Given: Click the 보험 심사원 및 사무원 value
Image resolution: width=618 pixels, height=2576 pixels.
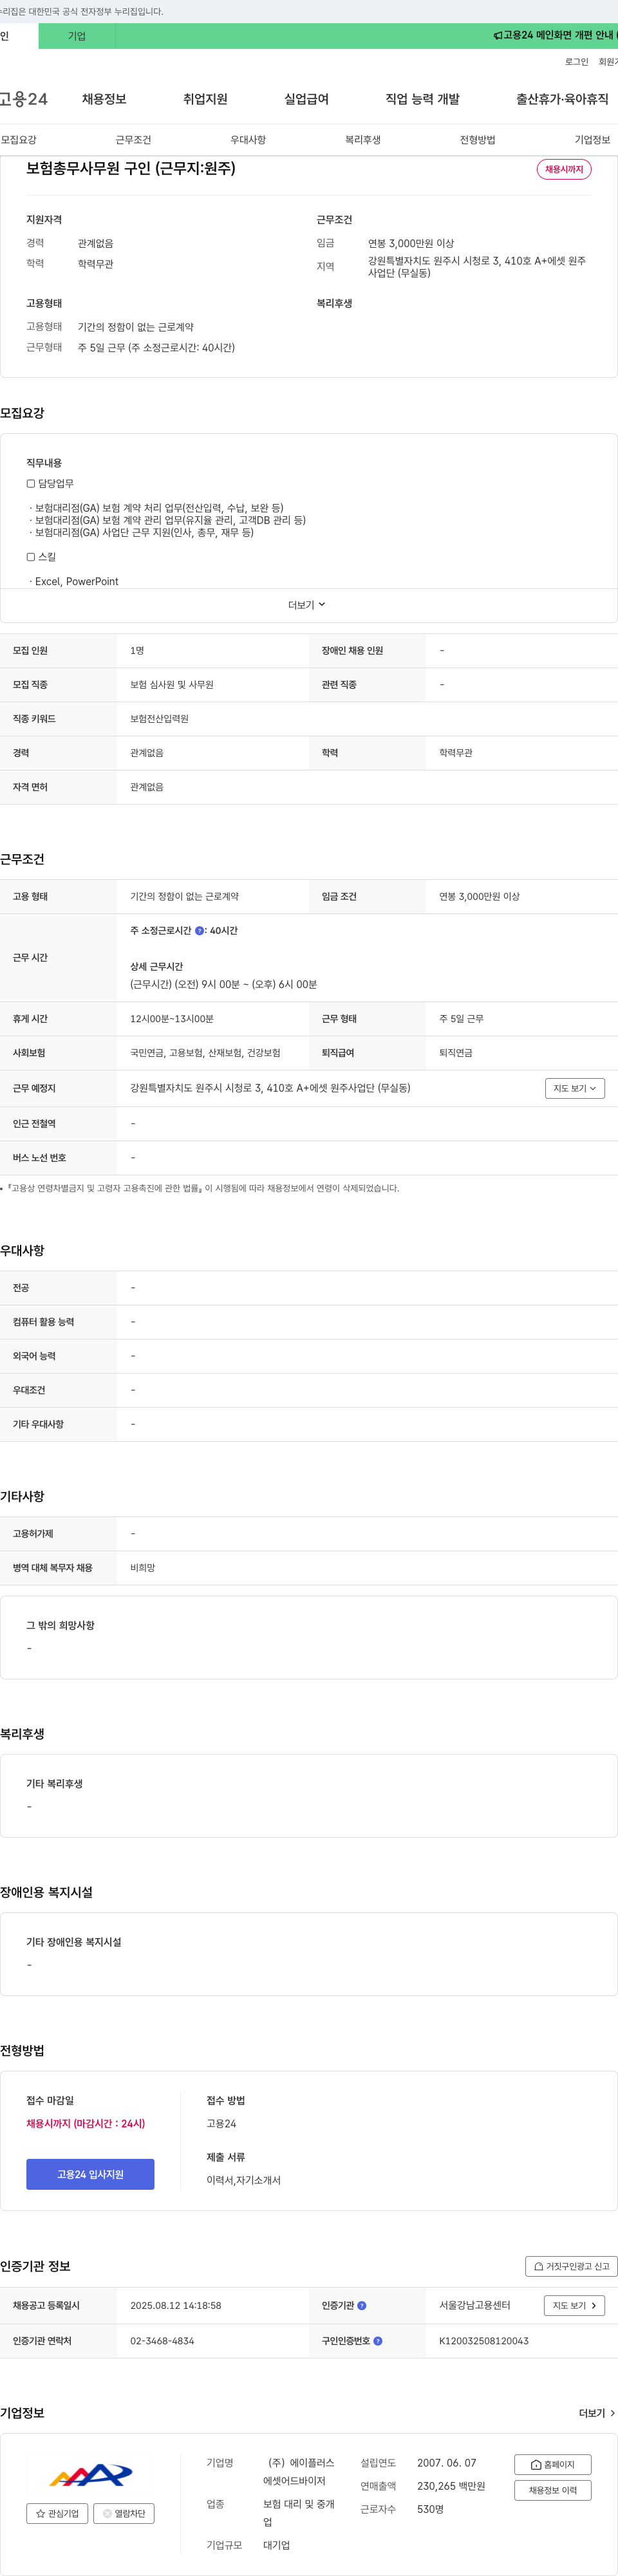Looking at the screenshot, I should coord(172,685).
